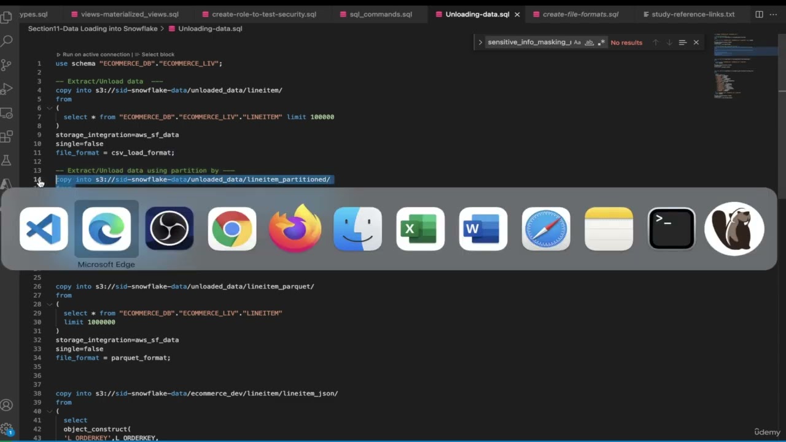Switch to views-materialized_views.sql tab
This screenshot has height=442, width=786.
click(125, 14)
